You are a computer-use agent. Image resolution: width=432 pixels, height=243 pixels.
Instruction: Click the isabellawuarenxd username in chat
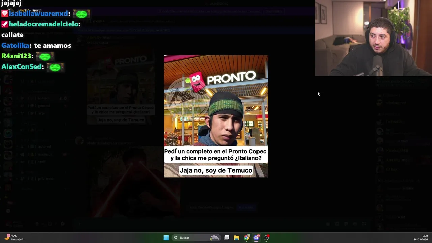(39, 13)
